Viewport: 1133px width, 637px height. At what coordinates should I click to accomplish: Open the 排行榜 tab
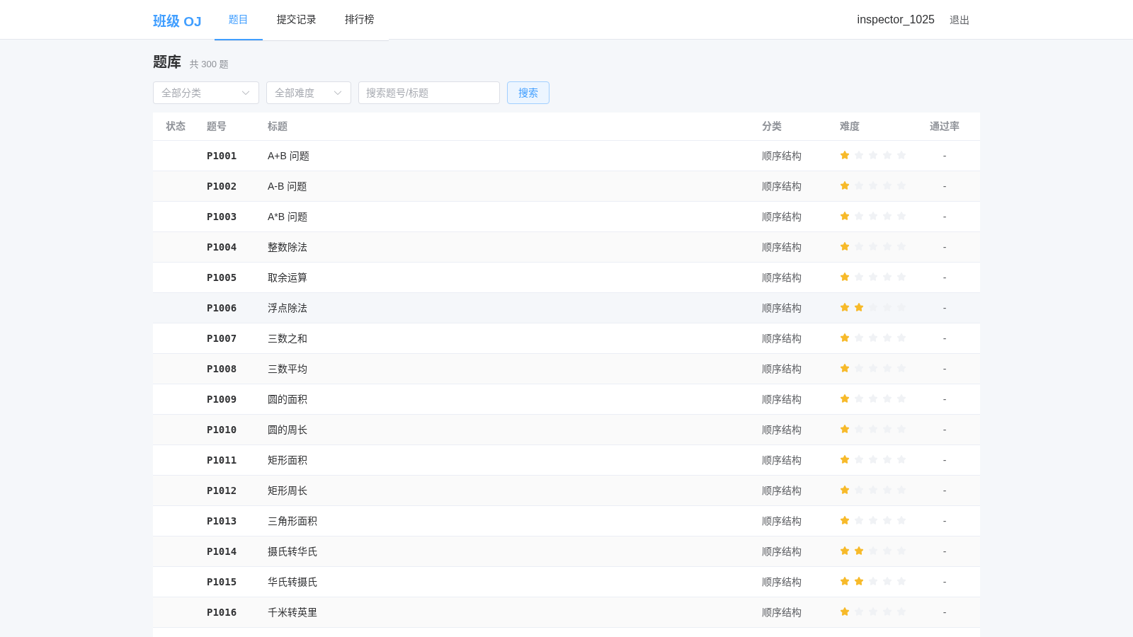360,20
